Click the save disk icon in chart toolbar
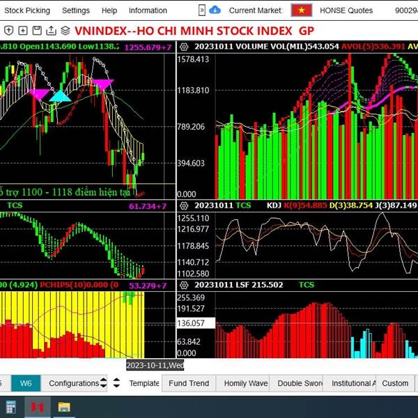The height and width of the screenshot is (418, 418). click(x=36, y=31)
